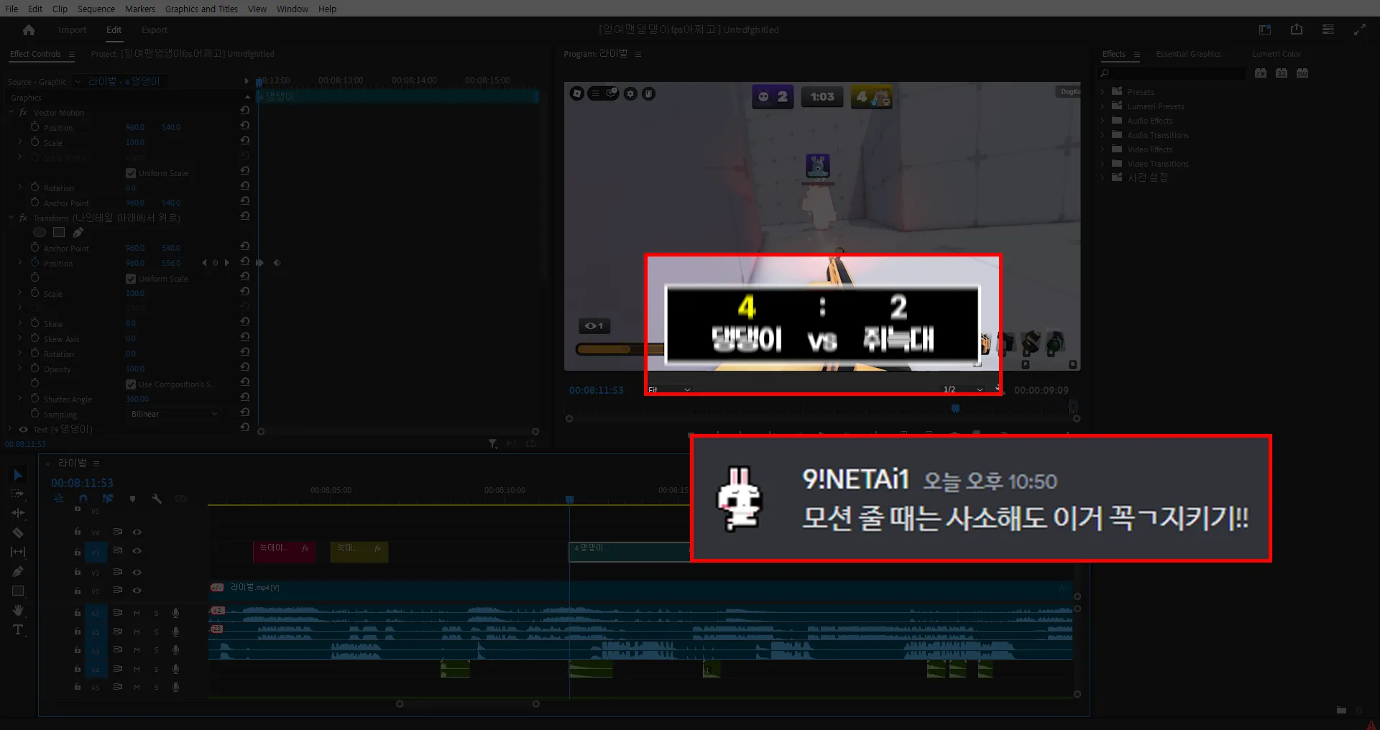Click the Quick Export icon at top right
The image size is (1380, 730).
tap(1297, 29)
